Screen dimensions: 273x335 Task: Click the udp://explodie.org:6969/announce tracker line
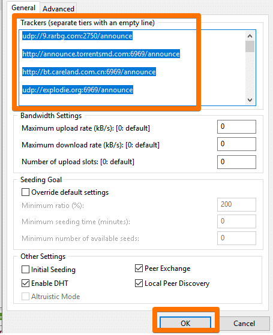pos(77,90)
